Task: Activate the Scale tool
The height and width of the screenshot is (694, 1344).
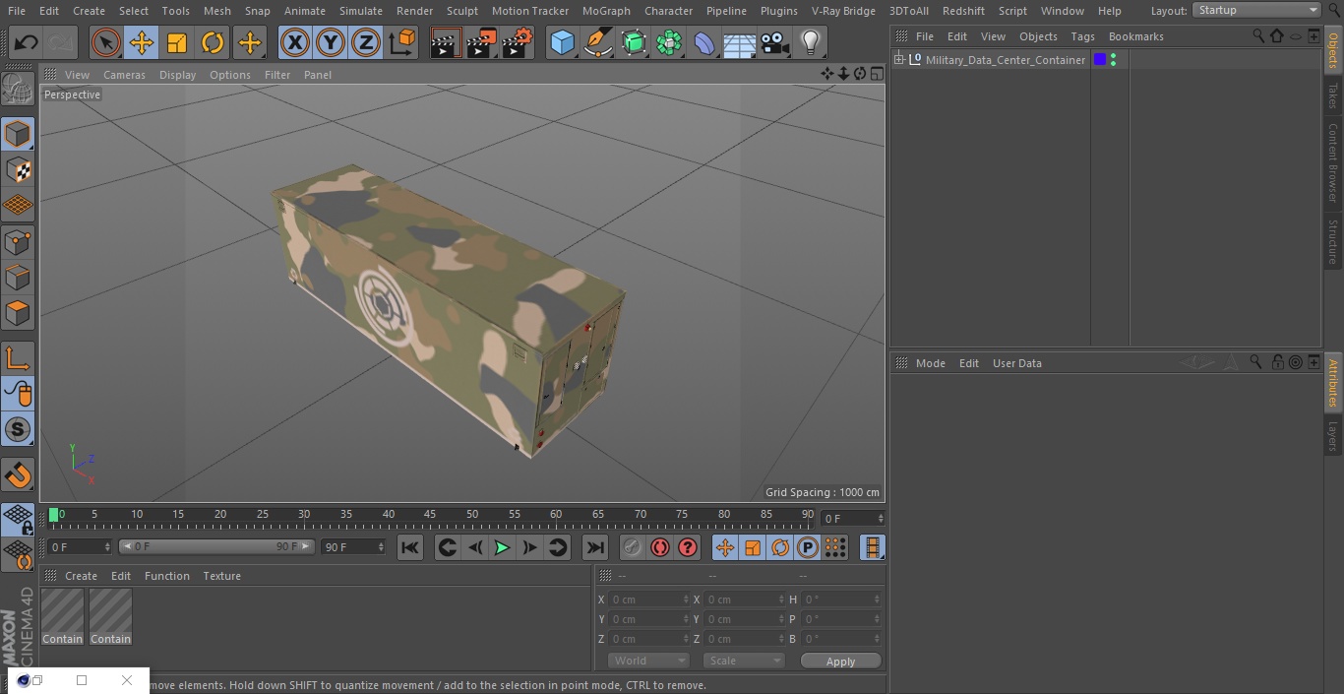Action: click(x=177, y=43)
